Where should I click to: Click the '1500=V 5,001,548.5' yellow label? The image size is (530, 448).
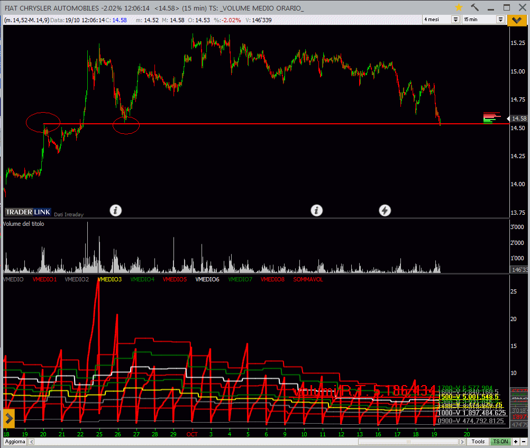point(469,397)
